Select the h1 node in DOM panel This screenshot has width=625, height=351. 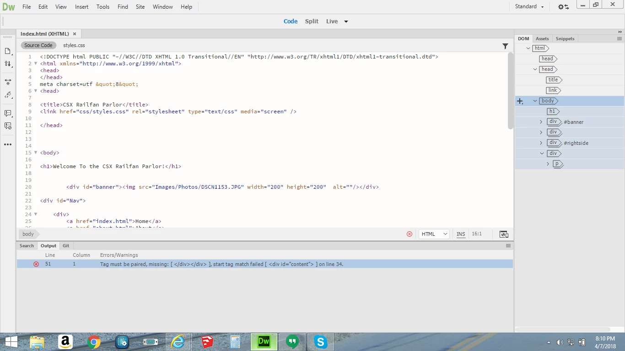tap(553, 112)
